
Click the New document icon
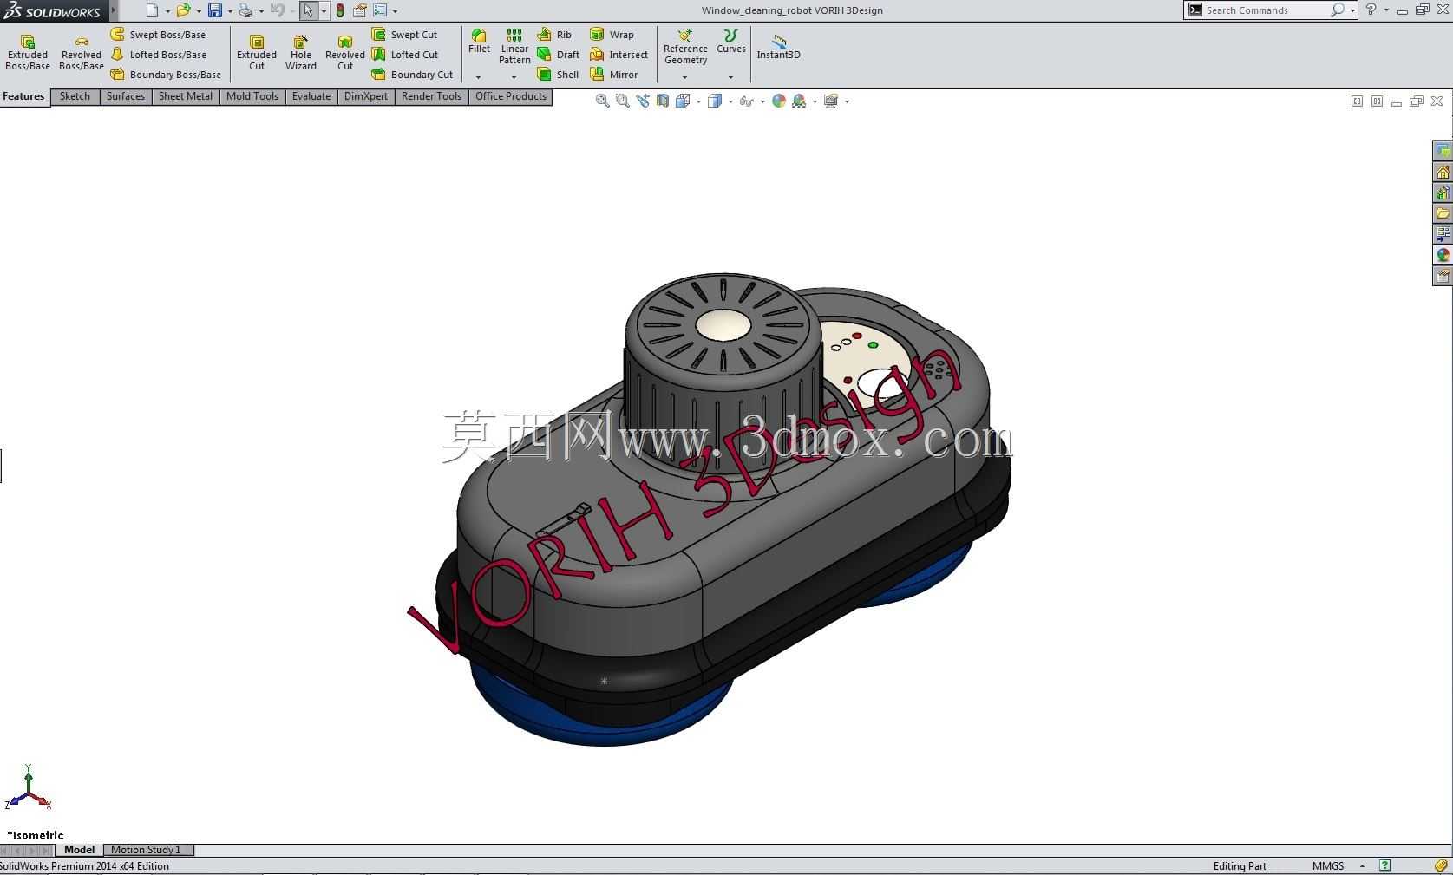153,10
